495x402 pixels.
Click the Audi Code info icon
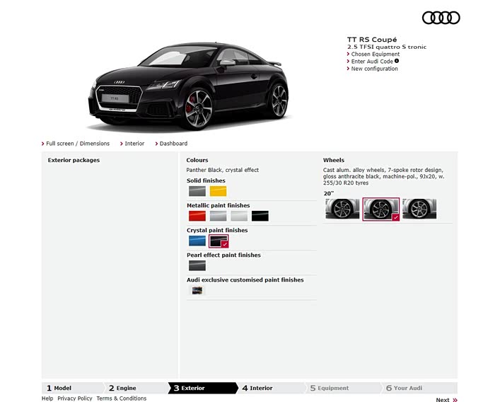pos(397,61)
